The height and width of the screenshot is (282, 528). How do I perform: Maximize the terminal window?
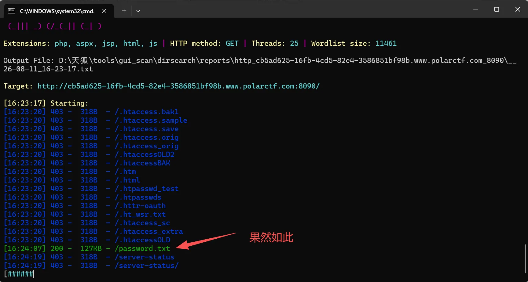[497, 9]
